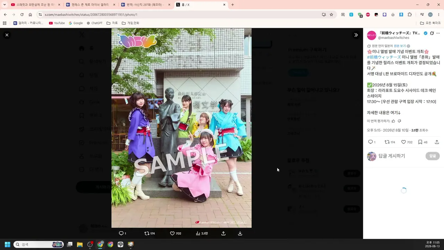Screen dimensions: 444x250
Task: Switch to the '젠레스 존 제로 마이너 갤러리' tab
Action: pos(90,5)
